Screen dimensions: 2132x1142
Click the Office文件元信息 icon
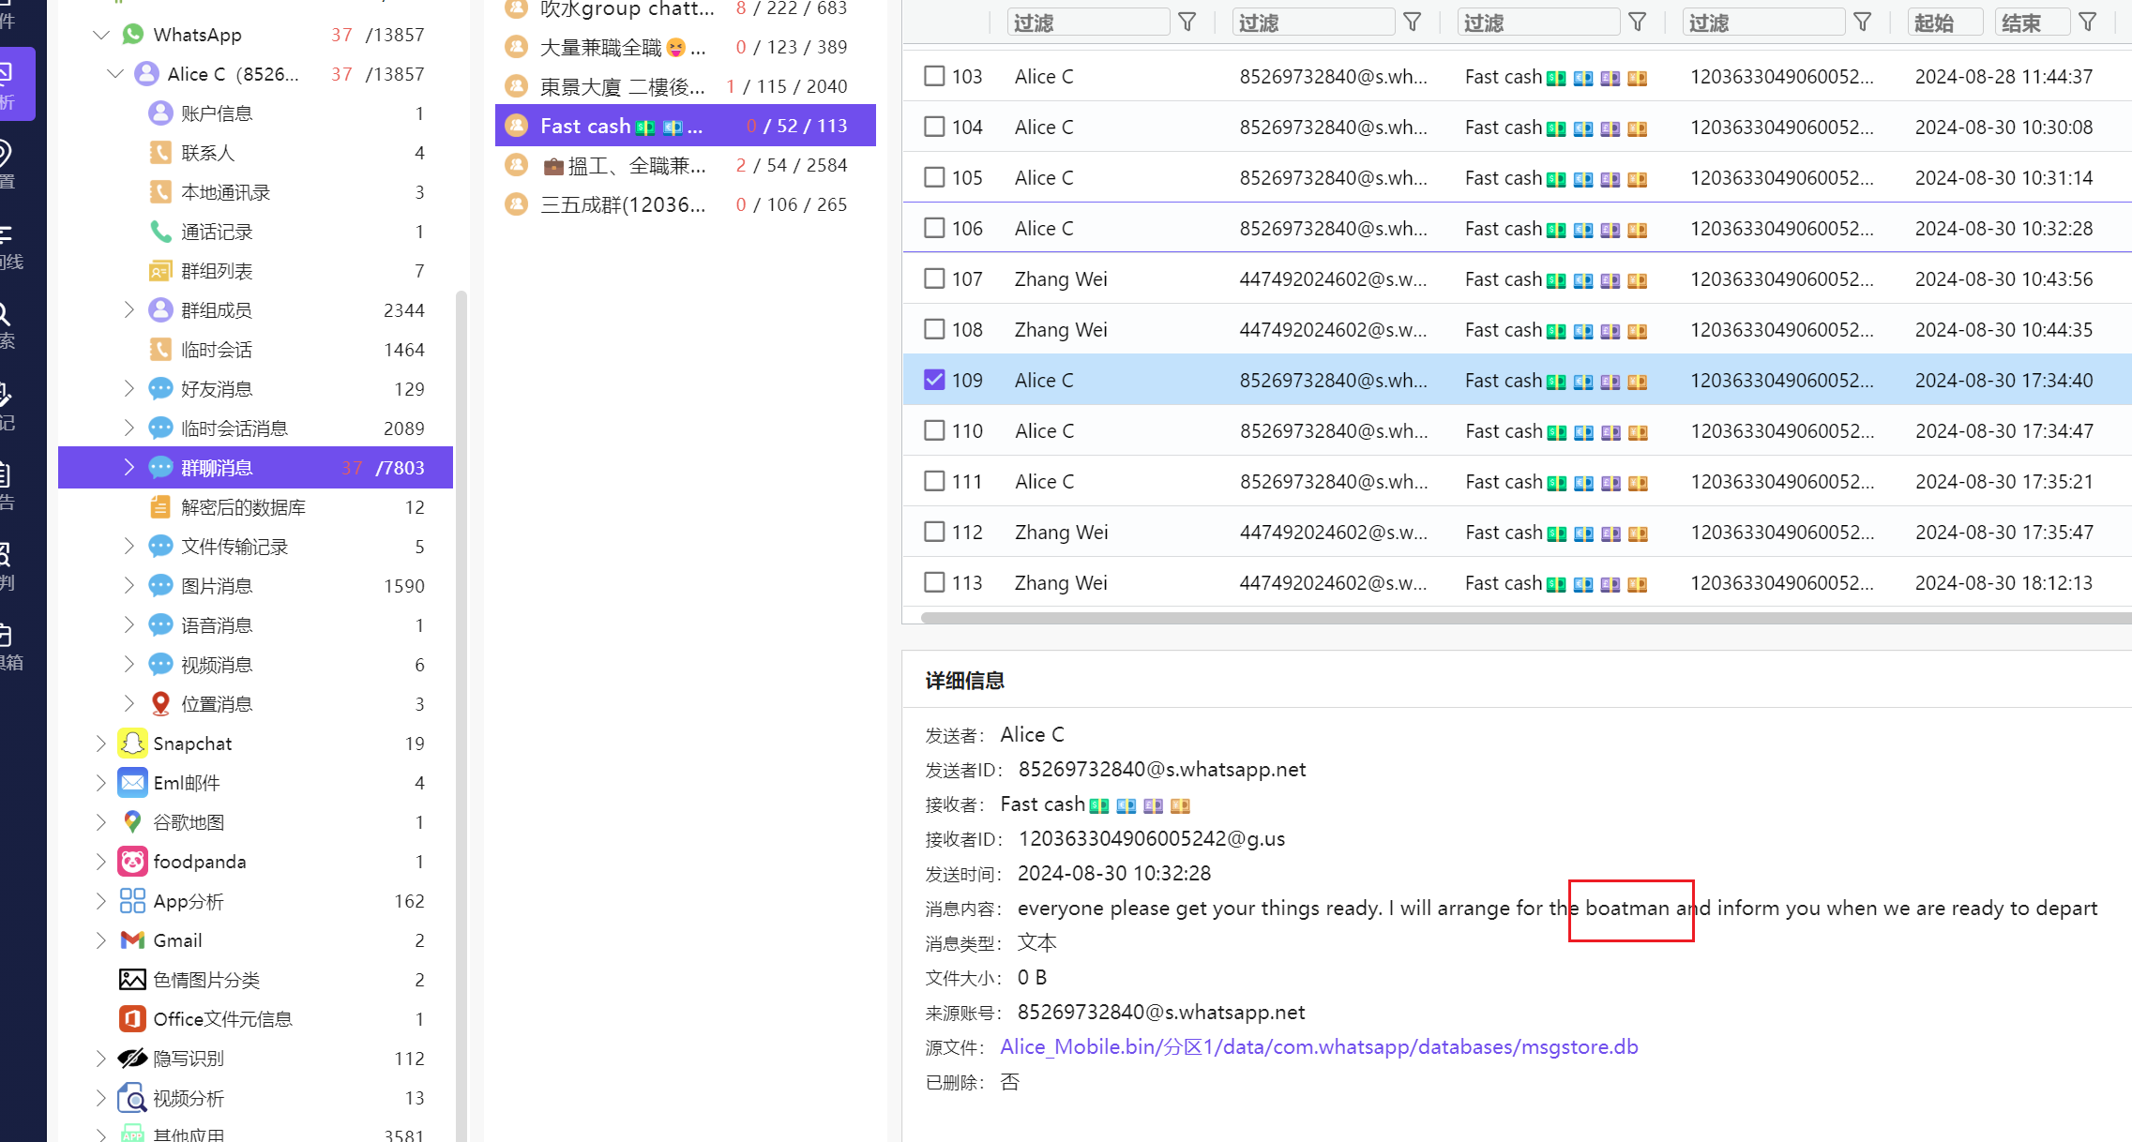click(132, 1019)
